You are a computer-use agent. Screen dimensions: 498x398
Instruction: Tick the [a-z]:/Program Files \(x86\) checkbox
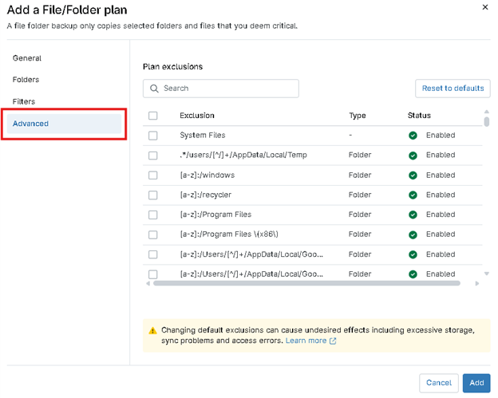(153, 234)
